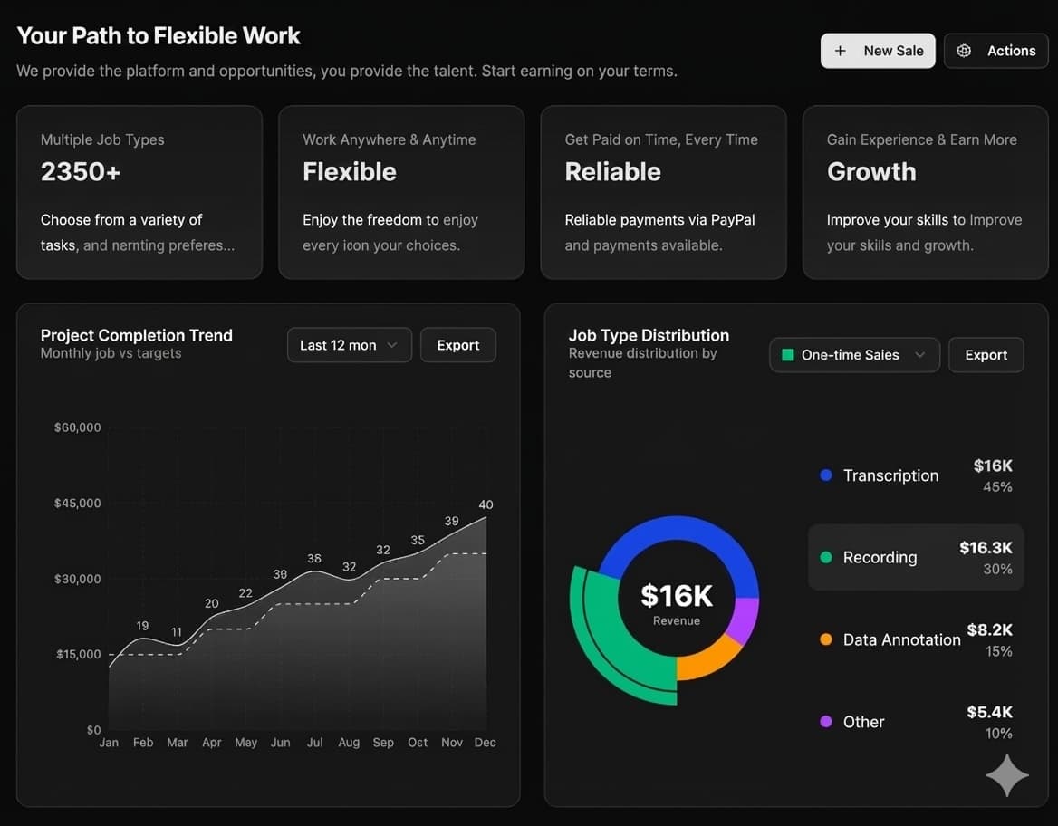Click the blue dot next to Transcription
The width and height of the screenshot is (1058, 826).
pyautogui.click(x=825, y=475)
